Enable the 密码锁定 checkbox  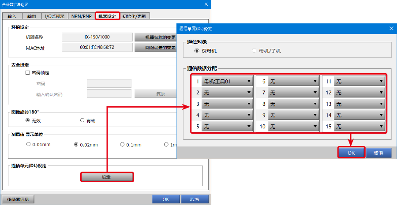click(27, 73)
